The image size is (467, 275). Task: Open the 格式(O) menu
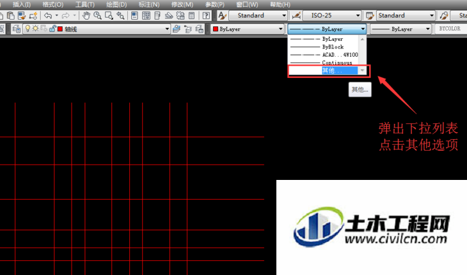tap(52, 4)
